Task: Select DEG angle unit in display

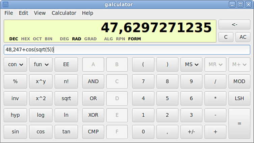Action: [64, 39]
